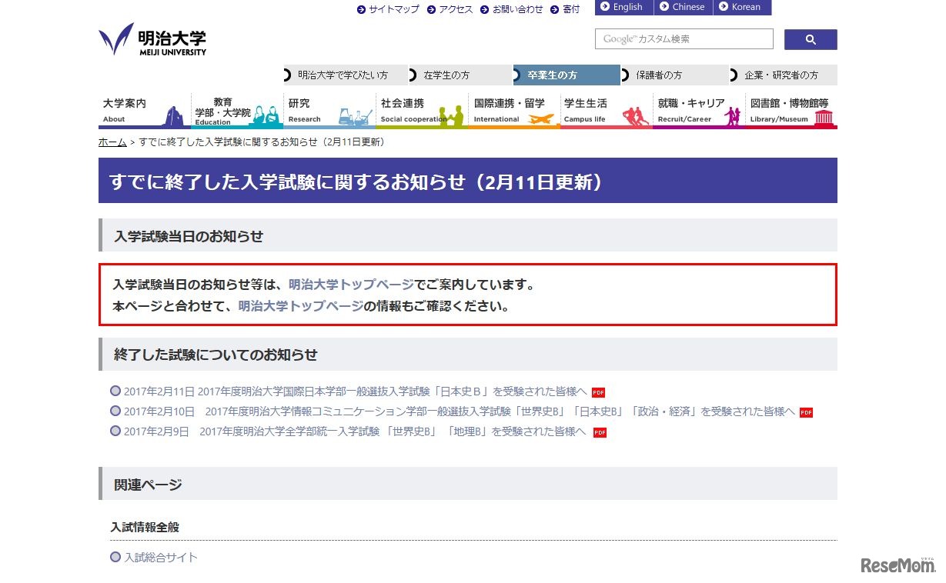Open the 就職・キャリア Recruit/Career menu
This screenshot has width=946, height=583.
698,111
